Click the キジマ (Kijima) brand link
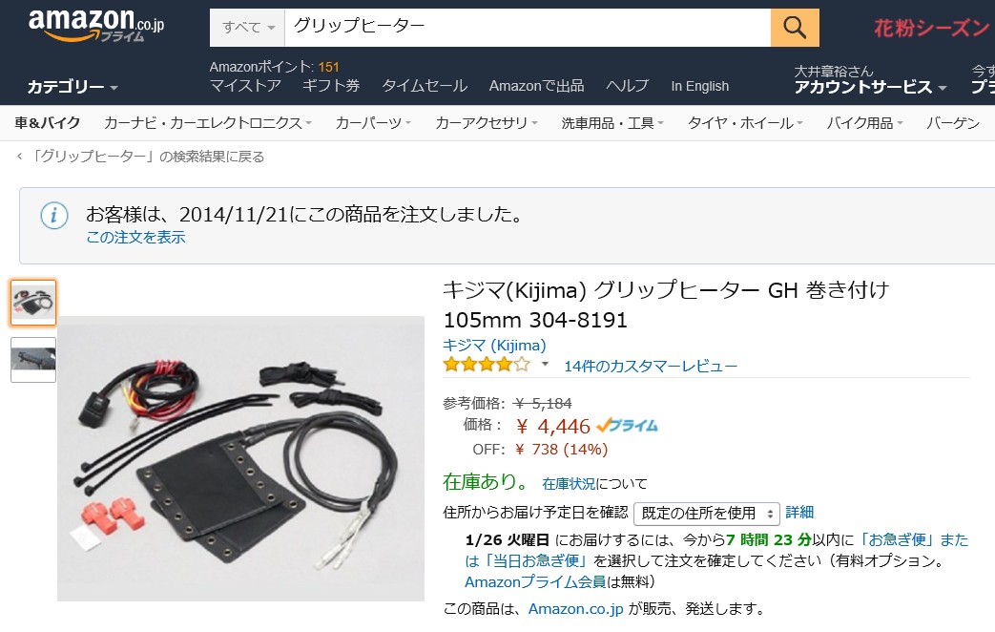 (x=494, y=345)
